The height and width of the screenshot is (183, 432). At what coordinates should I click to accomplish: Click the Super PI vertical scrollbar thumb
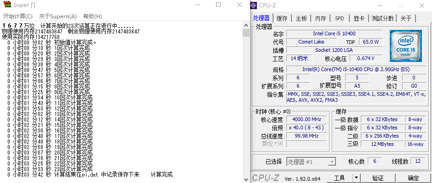pyautogui.click(x=246, y=33)
